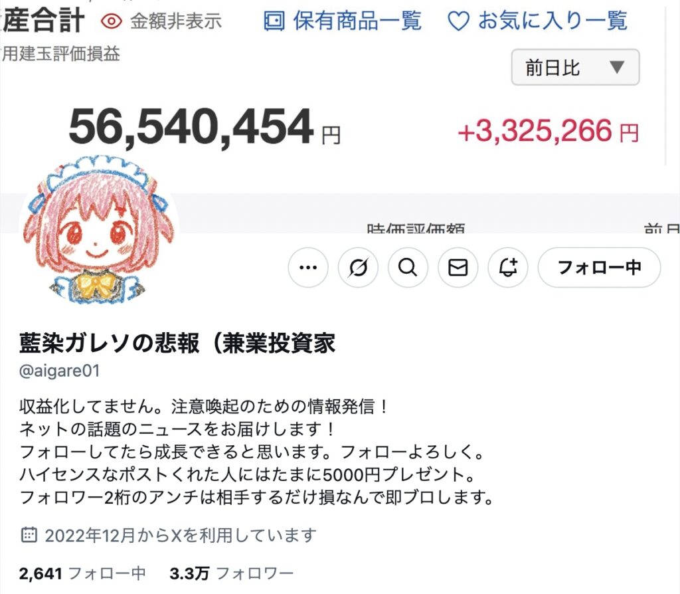Click the 保有商品一覧 square icon
Image resolution: width=680 pixels, height=594 pixels.
274,21
